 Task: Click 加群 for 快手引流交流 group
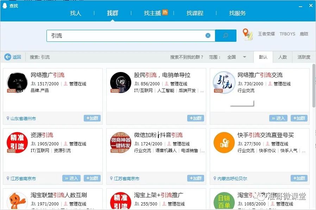(x=299, y=178)
